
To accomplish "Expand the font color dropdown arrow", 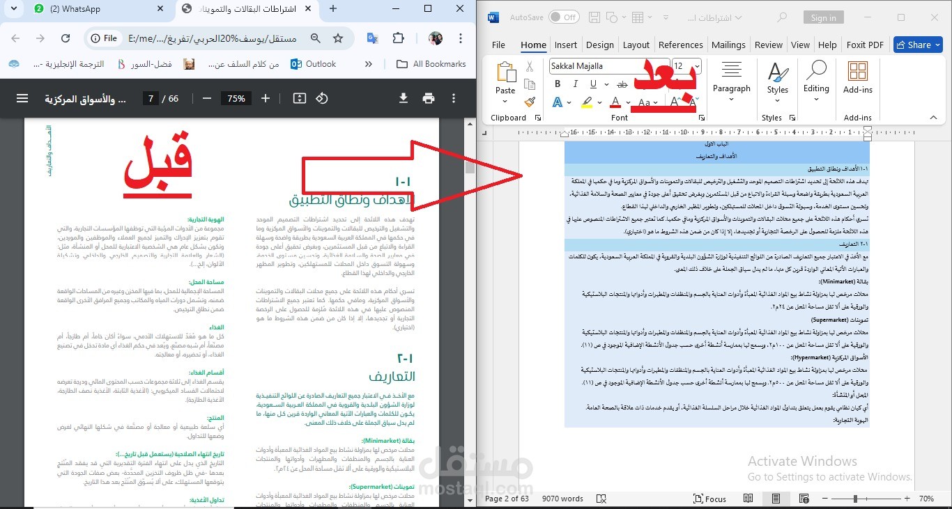I will click(628, 102).
